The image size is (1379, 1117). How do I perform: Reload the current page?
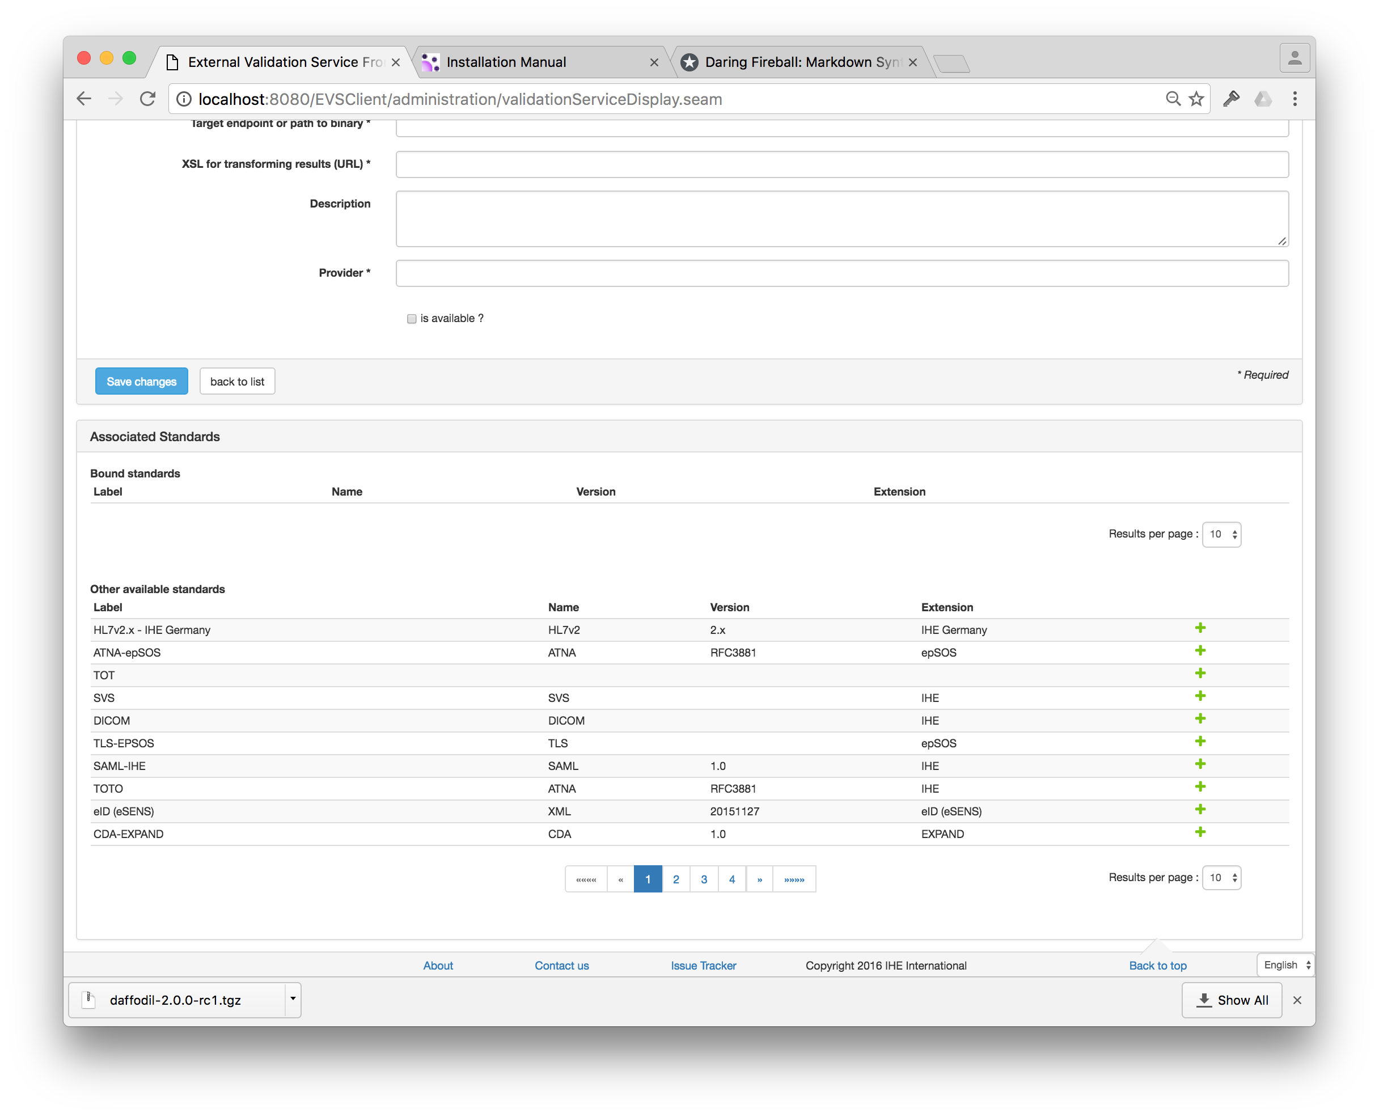pyautogui.click(x=148, y=99)
